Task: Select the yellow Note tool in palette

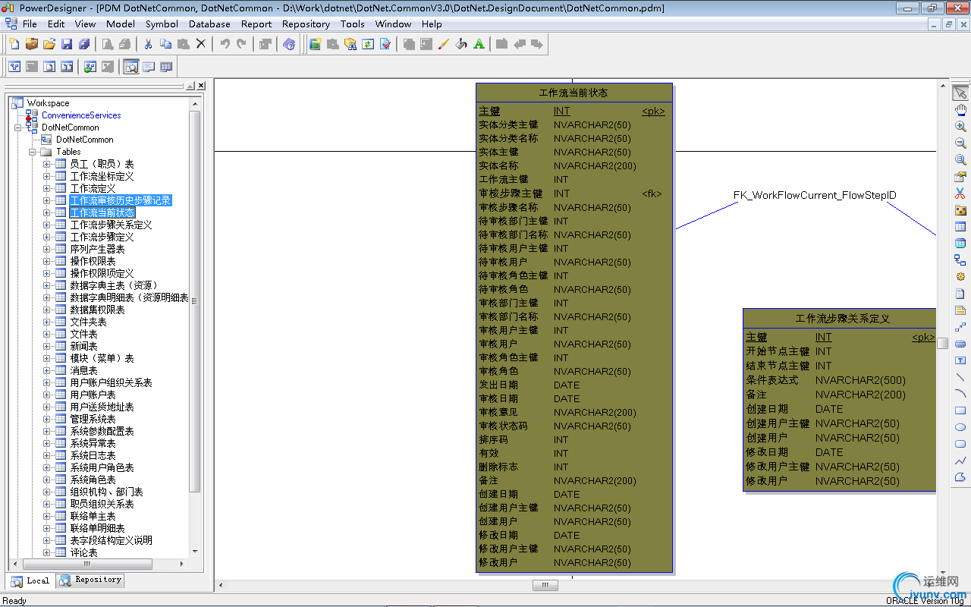Action: coord(960,310)
